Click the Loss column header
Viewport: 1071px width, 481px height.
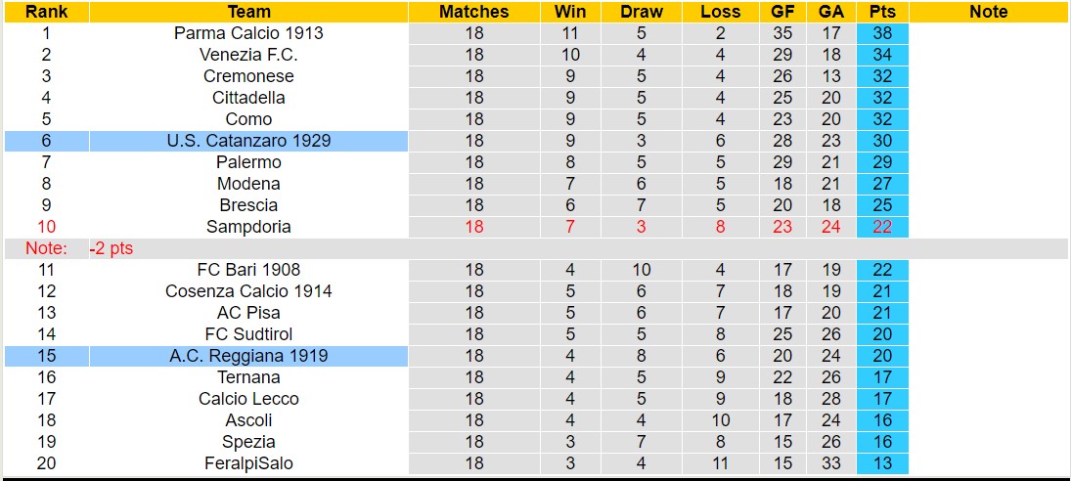pos(721,12)
